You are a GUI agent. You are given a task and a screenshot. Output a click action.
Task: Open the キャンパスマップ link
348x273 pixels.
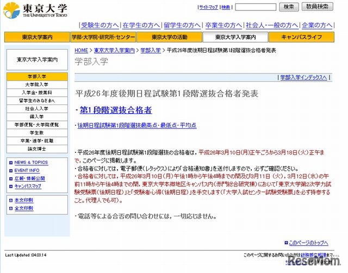tap(28, 186)
